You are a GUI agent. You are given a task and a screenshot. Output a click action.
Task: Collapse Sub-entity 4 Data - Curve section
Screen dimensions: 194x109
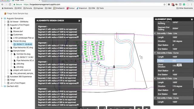click(x=155, y=98)
